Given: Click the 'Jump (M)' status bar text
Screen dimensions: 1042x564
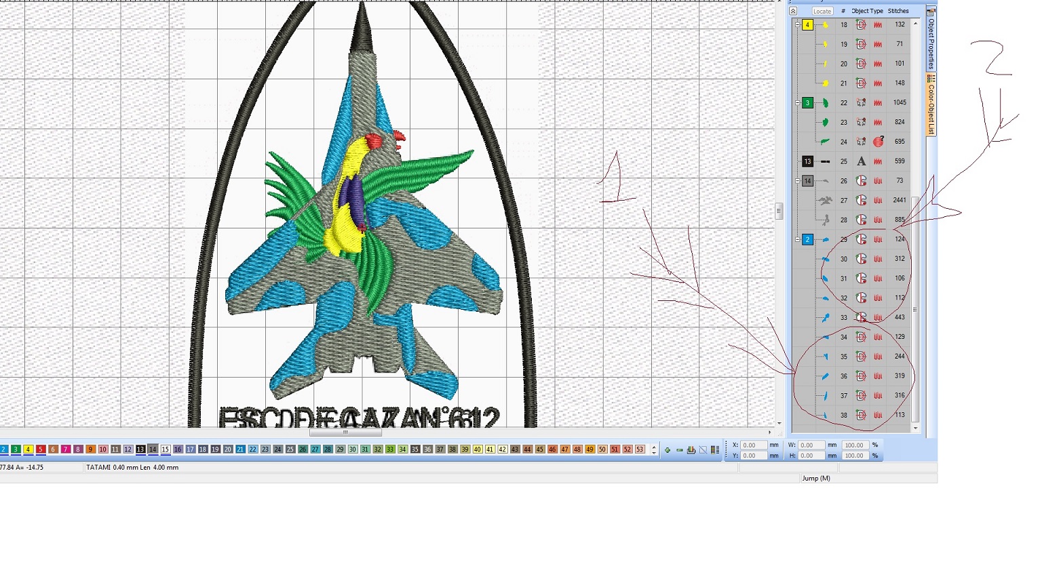Looking at the screenshot, I should [x=816, y=479].
